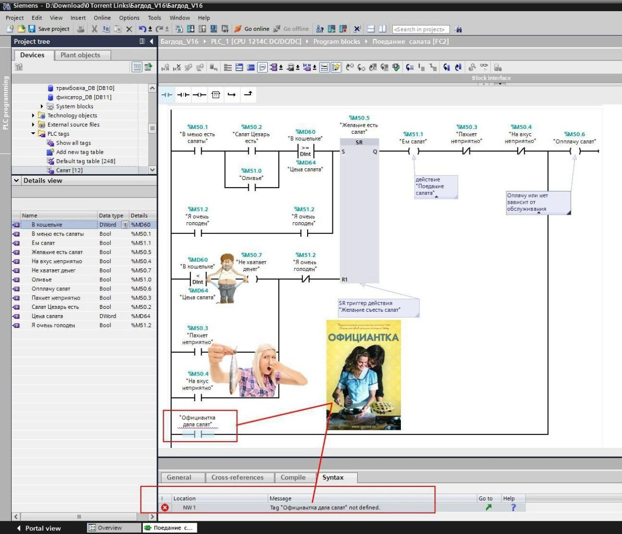
Task: Jump to the error using Go to arrow
Action: pyautogui.click(x=488, y=507)
